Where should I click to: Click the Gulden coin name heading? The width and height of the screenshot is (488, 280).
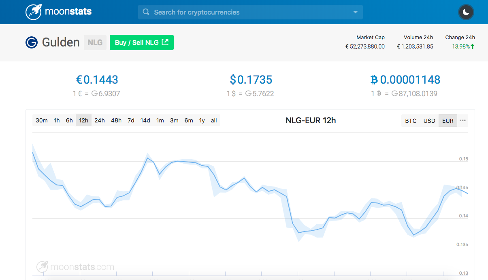click(x=61, y=42)
